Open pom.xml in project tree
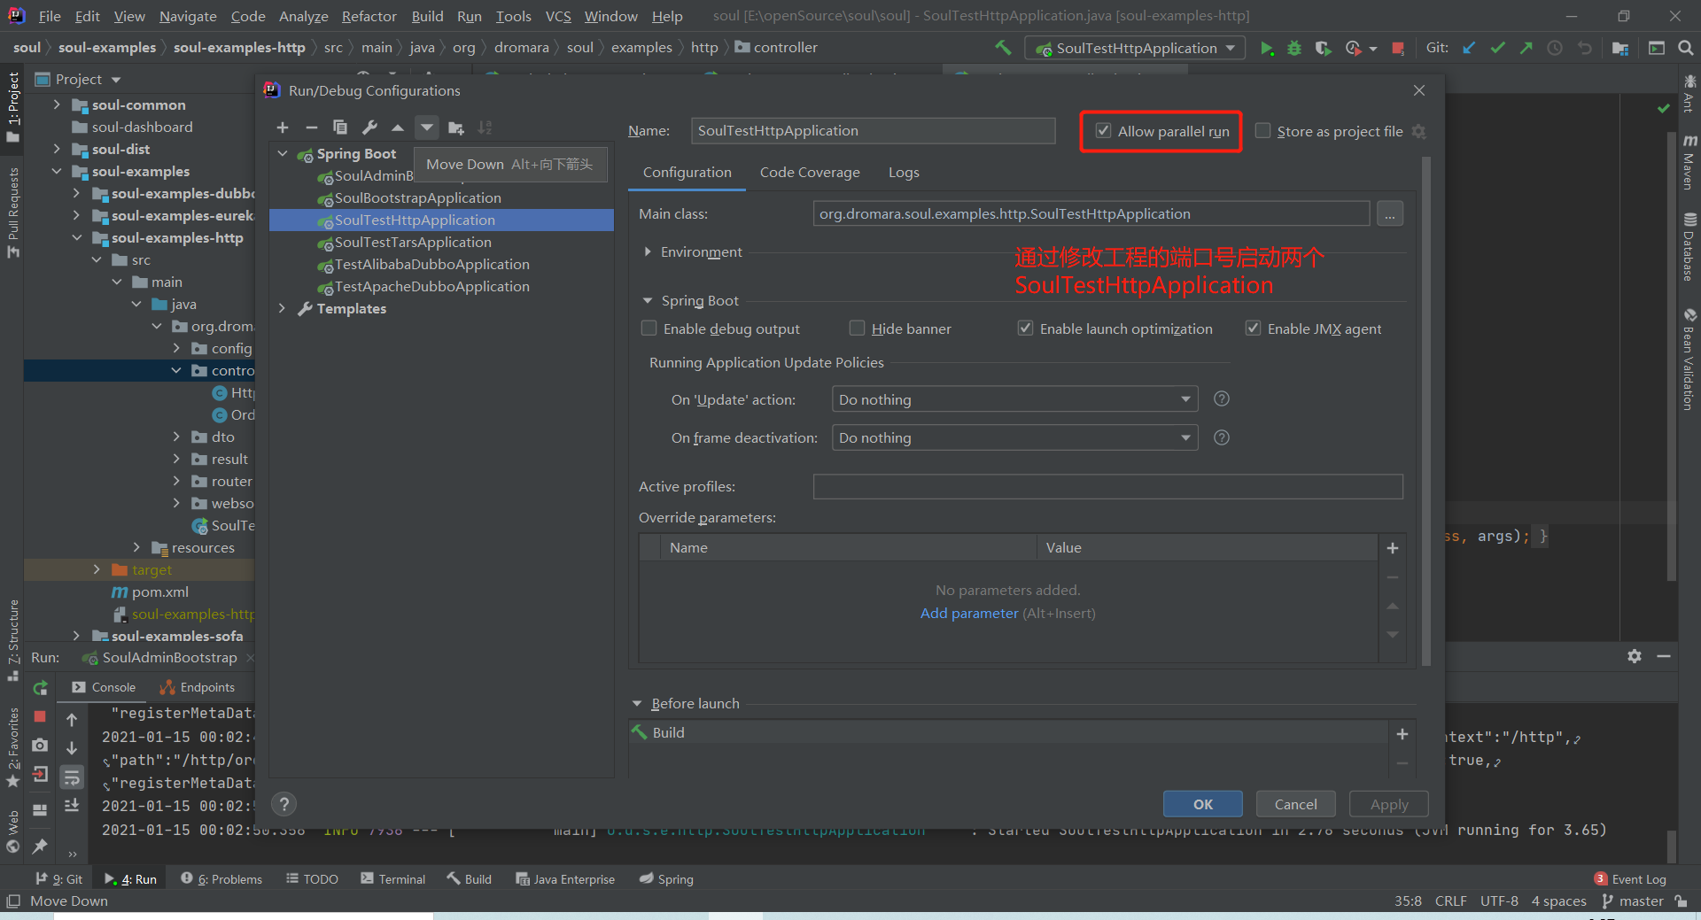This screenshot has height=920, width=1701. click(x=159, y=592)
